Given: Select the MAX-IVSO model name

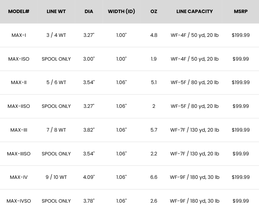Looking at the screenshot, I should point(19,201).
